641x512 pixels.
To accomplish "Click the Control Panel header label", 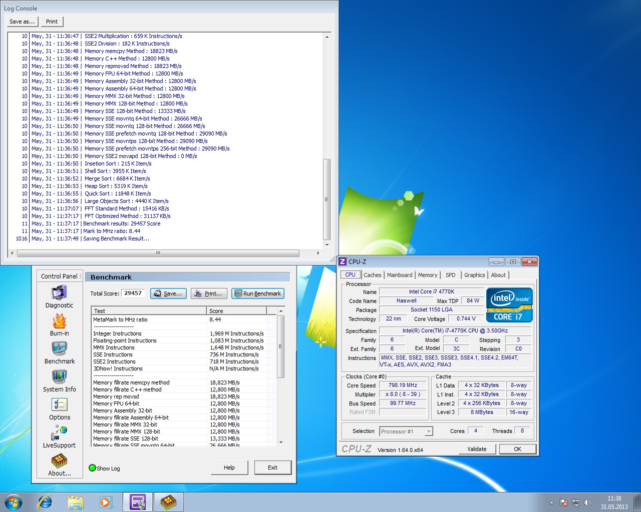I will pos(59,276).
